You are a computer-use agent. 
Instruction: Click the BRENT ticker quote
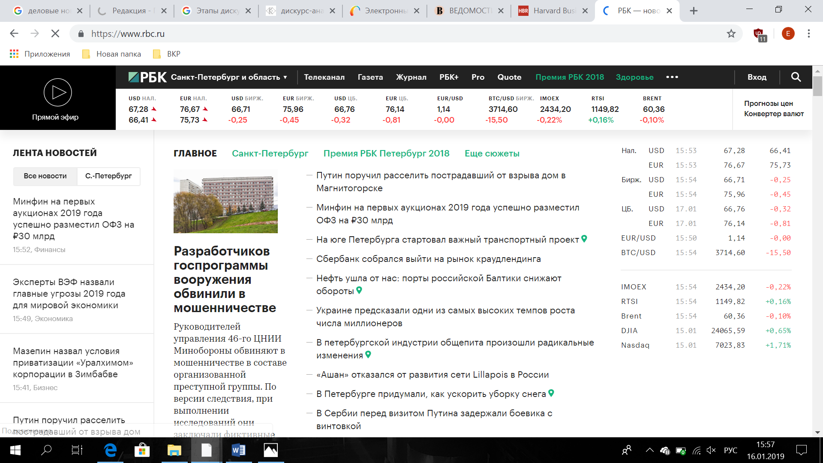(653, 109)
